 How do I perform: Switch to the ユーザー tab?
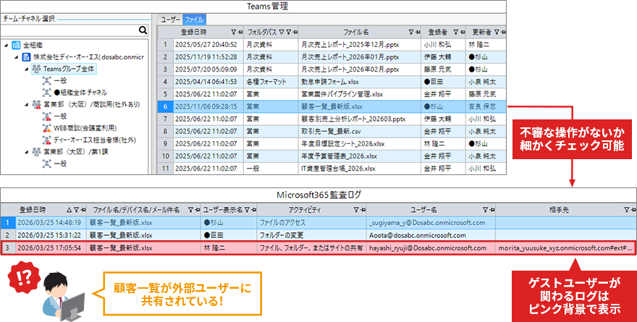coord(171,20)
